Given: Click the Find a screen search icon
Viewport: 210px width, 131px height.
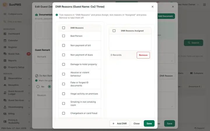Looking at the screenshot, I should pos(5,22).
